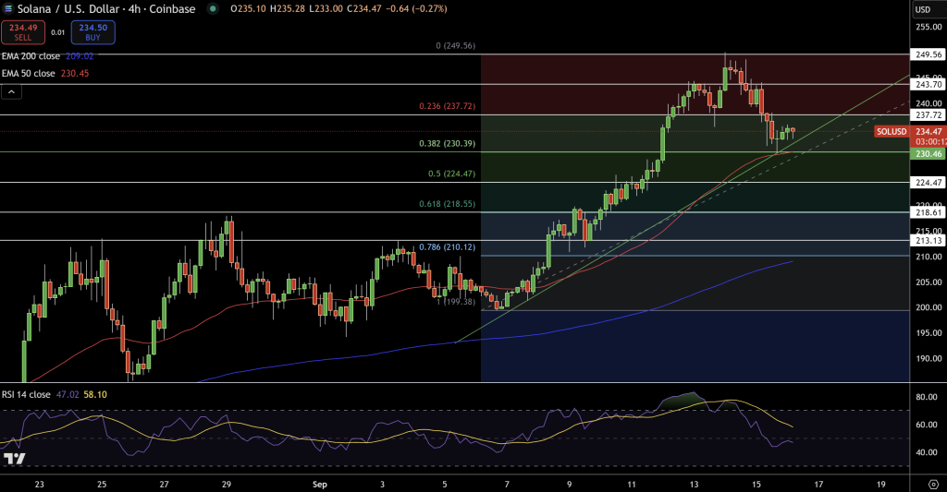This screenshot has width=947, height=492.
Task: Click the red SELL 234.49 button
Action: pos(23,32)
